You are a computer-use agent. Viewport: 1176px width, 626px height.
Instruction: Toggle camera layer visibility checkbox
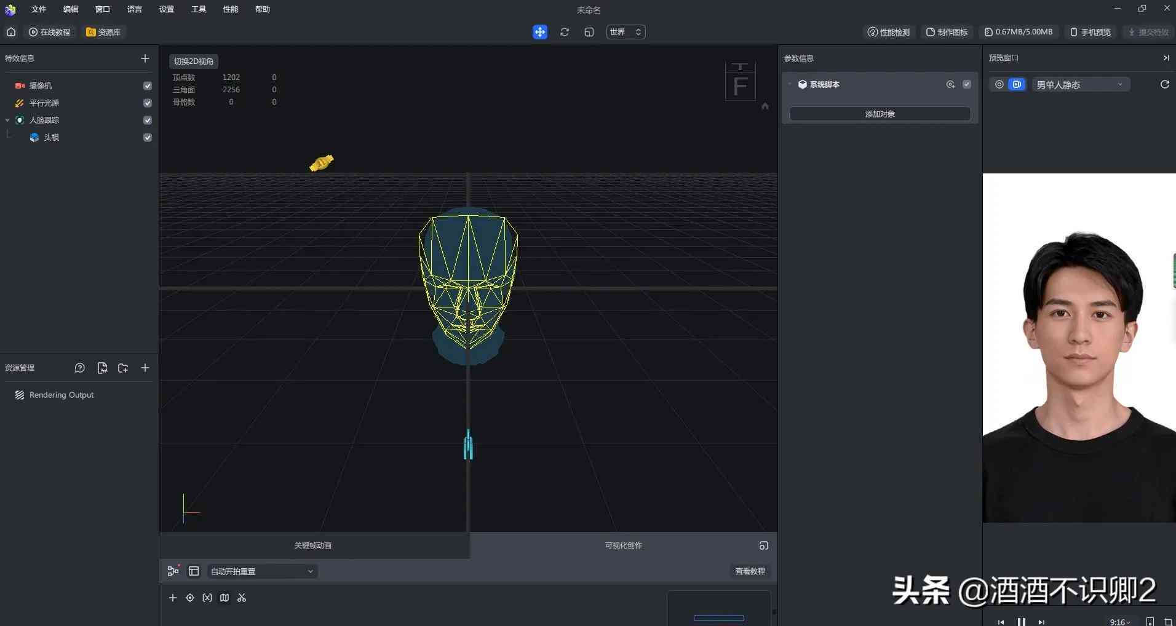(x=148, y=86)
